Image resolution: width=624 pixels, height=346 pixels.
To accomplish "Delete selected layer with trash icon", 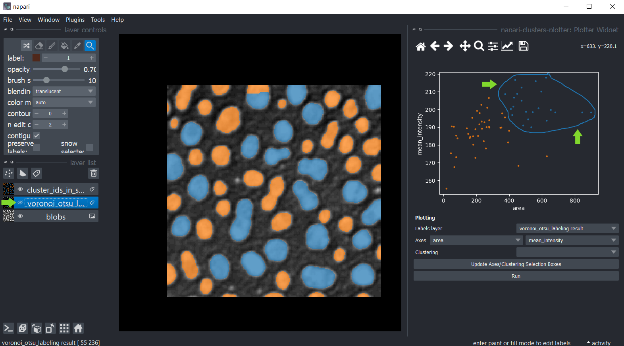I will pos(93,173).
